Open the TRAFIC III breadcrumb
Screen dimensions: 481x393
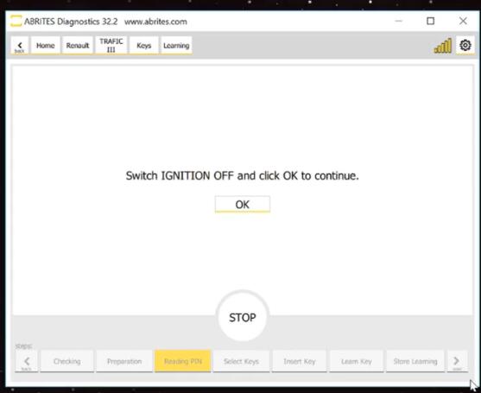pos(111,46)
